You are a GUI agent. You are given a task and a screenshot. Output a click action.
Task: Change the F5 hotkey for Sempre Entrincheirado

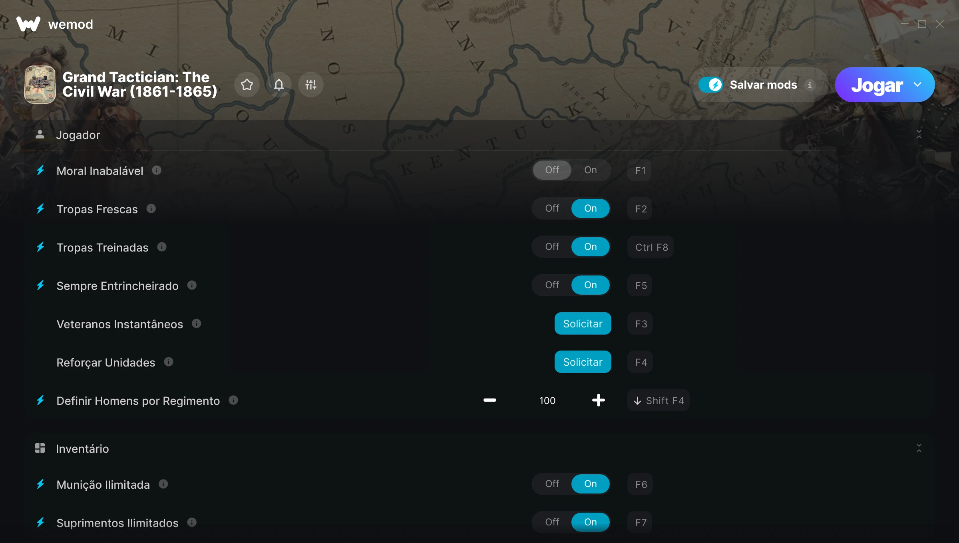coord(641,285)
